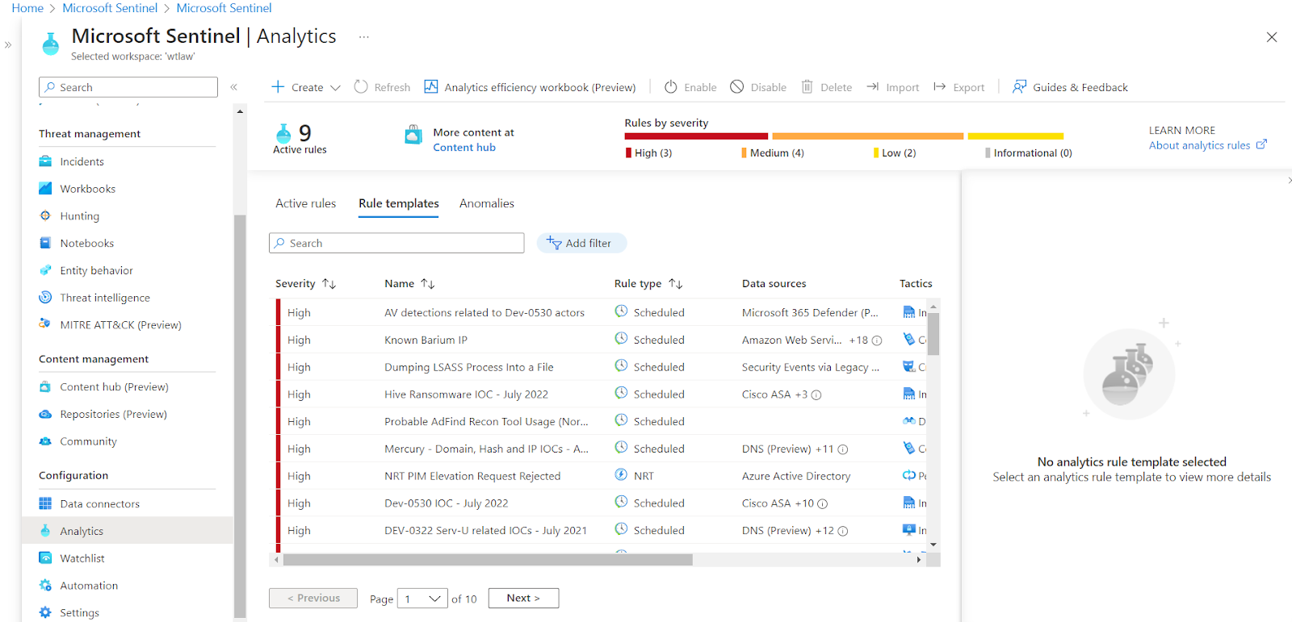The width and height of the screenshot is (1292, 622).
Task: Open the Notebooks section
Action: (86, 243)
